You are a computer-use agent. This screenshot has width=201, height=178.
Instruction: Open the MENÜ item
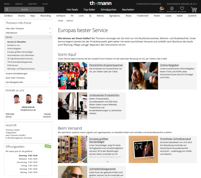coord(7,4)
